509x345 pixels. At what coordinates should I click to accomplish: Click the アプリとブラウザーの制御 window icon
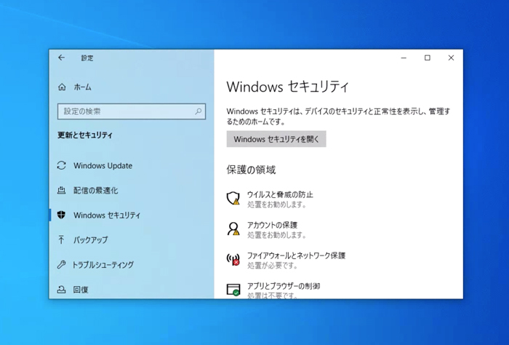pos(233,290)
